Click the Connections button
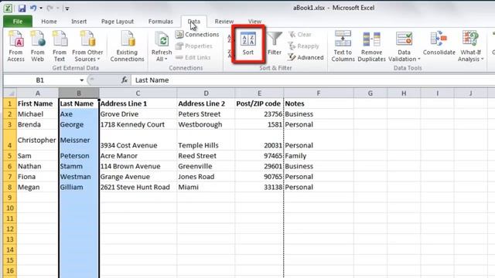495x278 pixels. tap(197, 34)
